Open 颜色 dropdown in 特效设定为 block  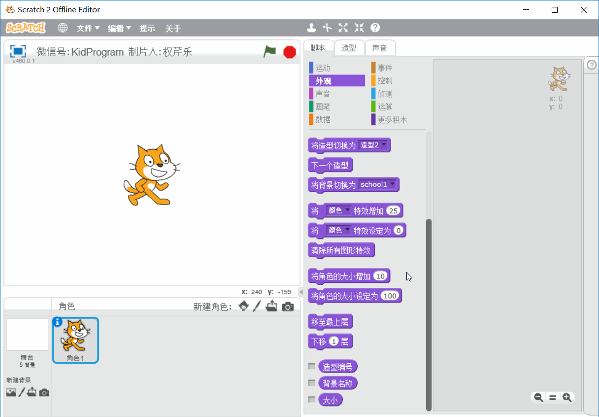click(338, 230)
